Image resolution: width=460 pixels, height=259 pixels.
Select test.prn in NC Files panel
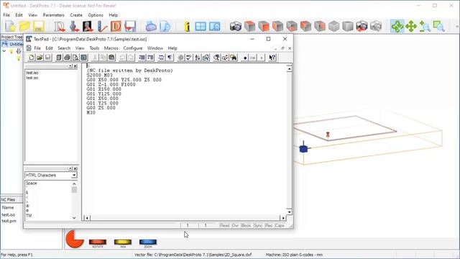9,221
